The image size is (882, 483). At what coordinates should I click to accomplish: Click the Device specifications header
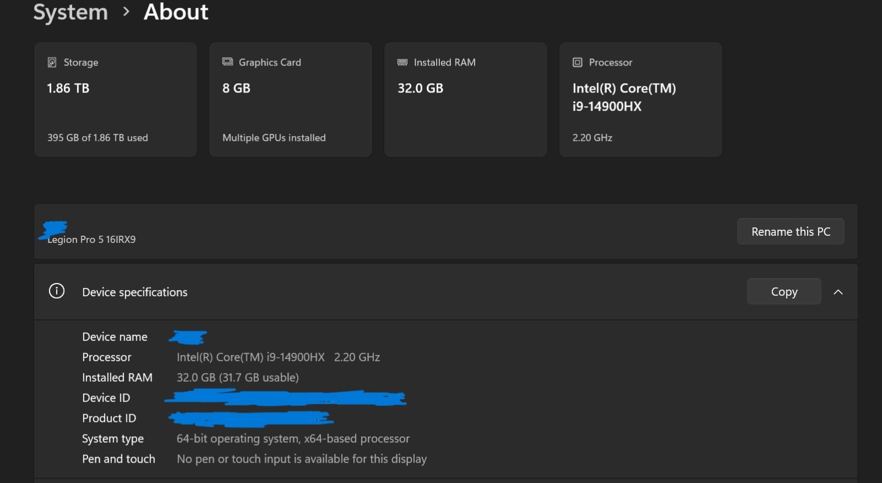[445, 292]
